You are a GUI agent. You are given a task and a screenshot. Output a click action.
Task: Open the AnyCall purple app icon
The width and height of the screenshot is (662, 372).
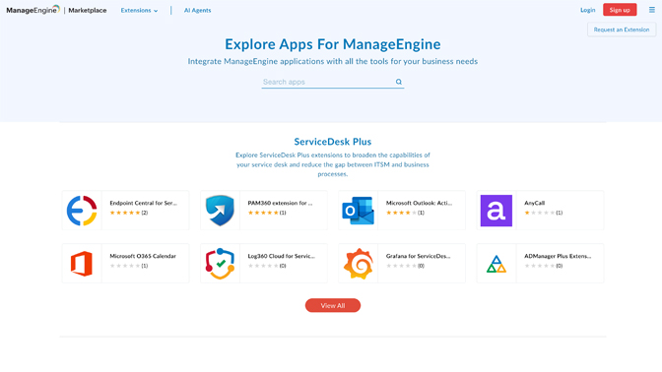(x=496, y=211)
